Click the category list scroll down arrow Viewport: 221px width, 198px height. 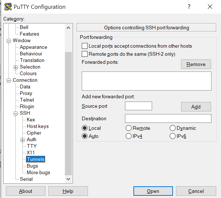tap(69, 179)
